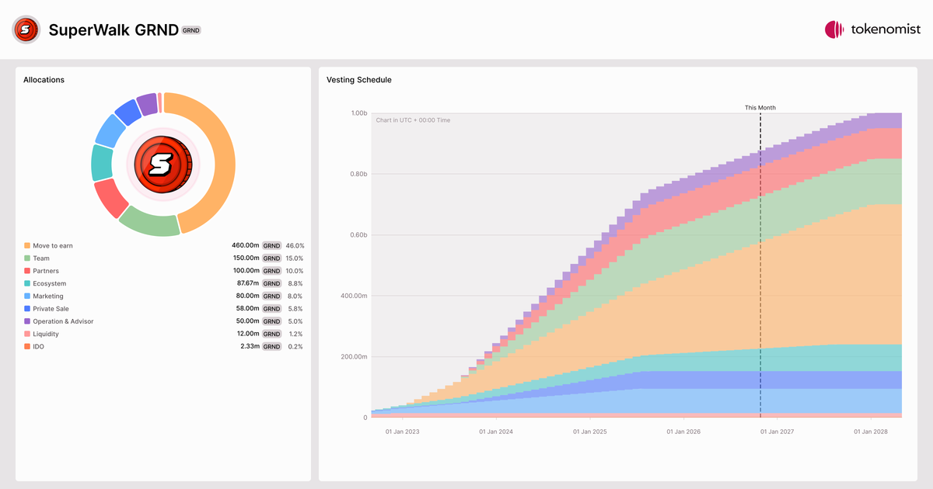Click the teal Ecosystem donut segment
933x489 pixels.
click(102, 162)
